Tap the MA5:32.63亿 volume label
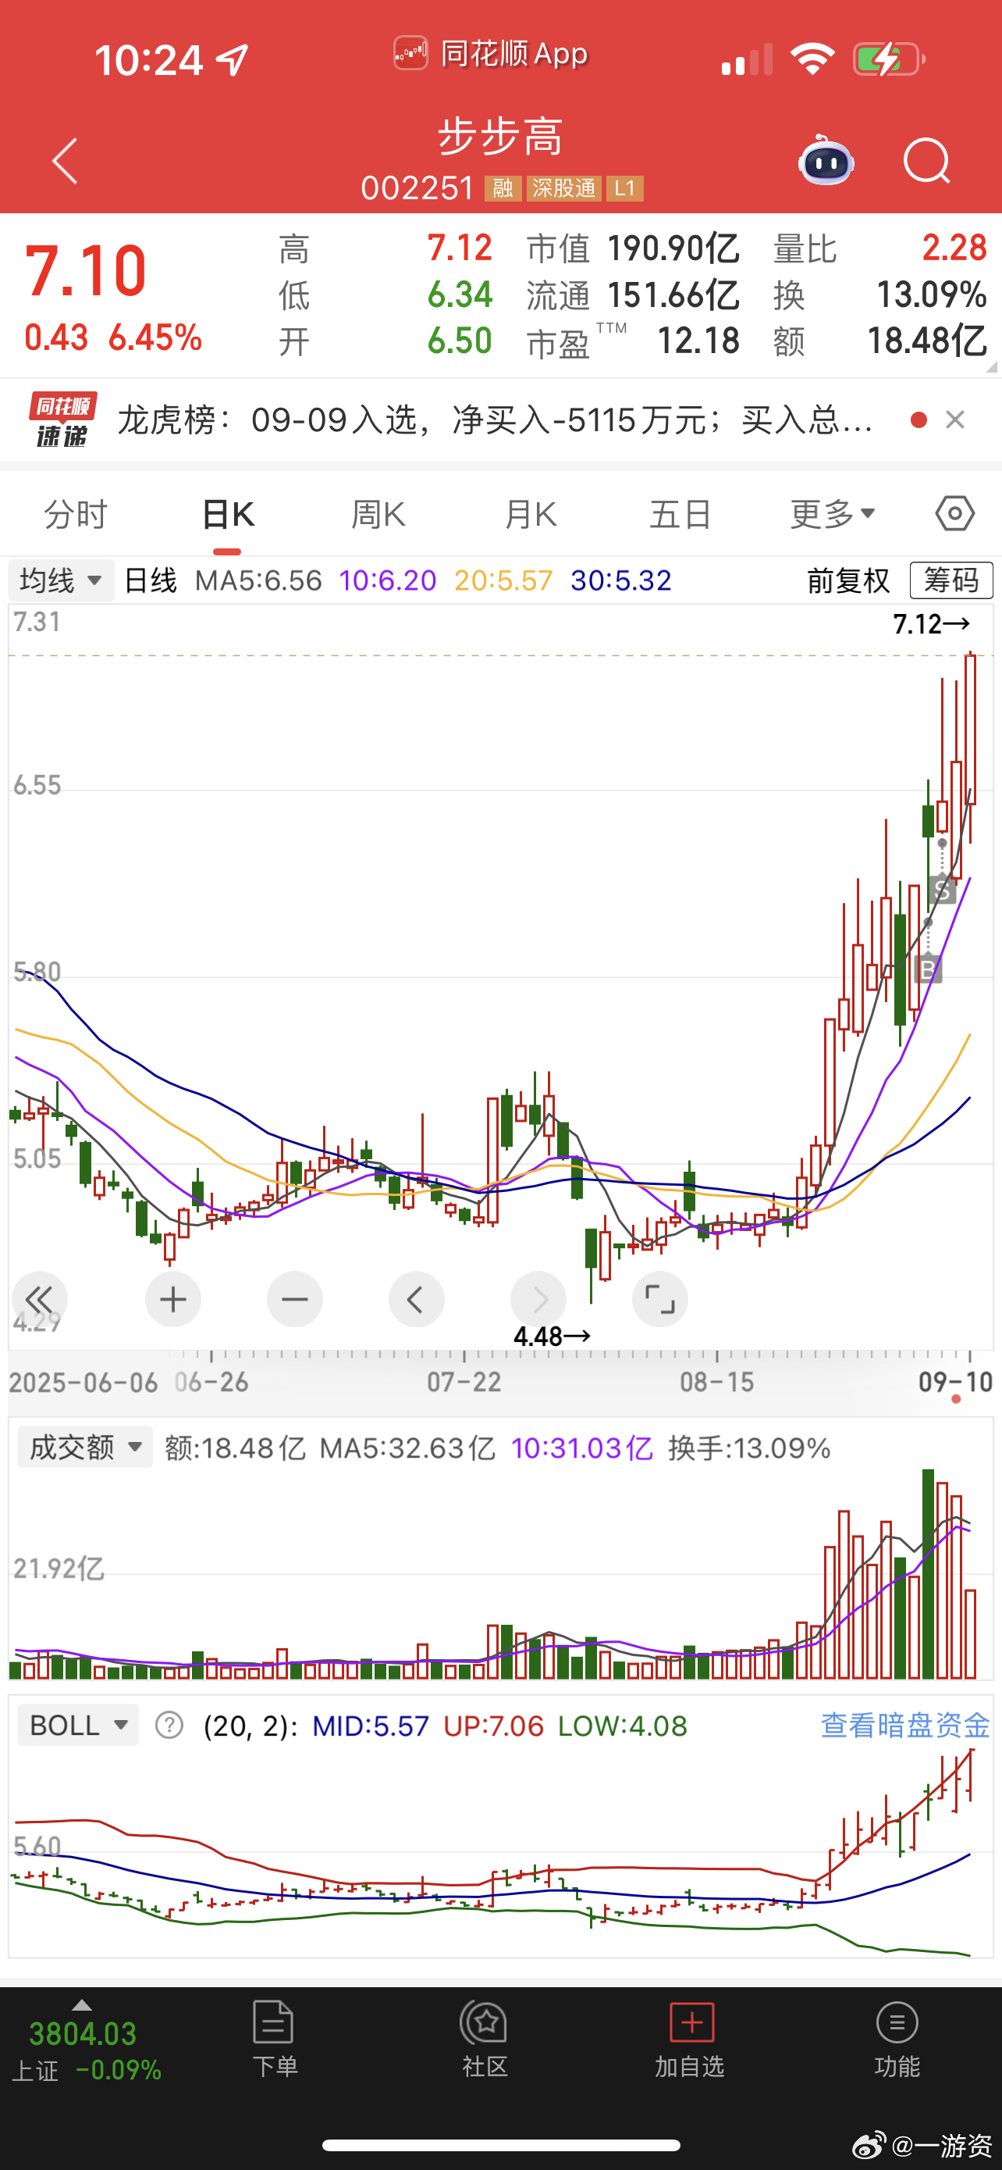 [x=407, y=1448]
